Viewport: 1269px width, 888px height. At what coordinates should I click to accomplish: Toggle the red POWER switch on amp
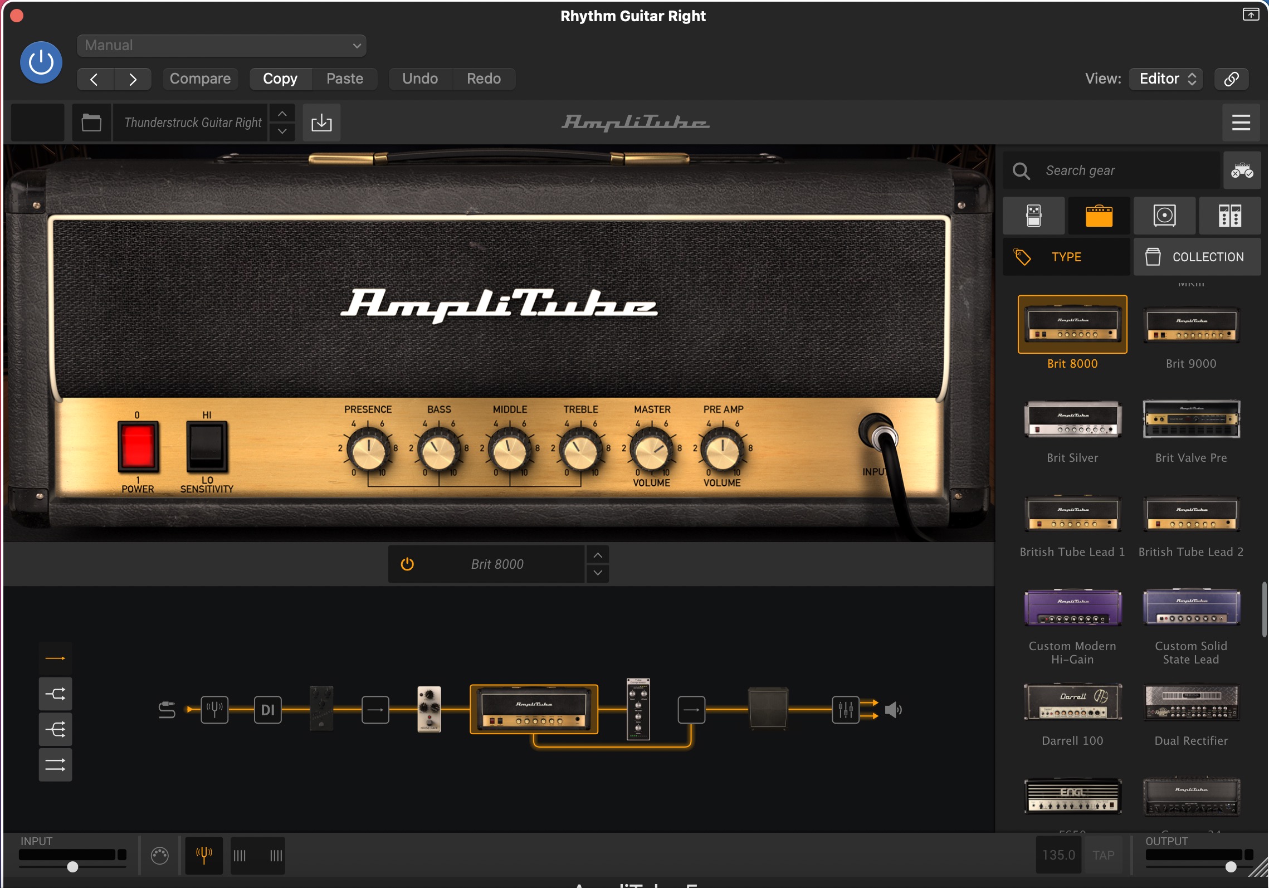tap(138, 447)
